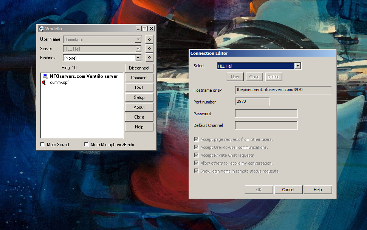Image resolution: width=367 pixels, height=230 pixels.
Task: Click the Clone button
Action: click(254, 77)
